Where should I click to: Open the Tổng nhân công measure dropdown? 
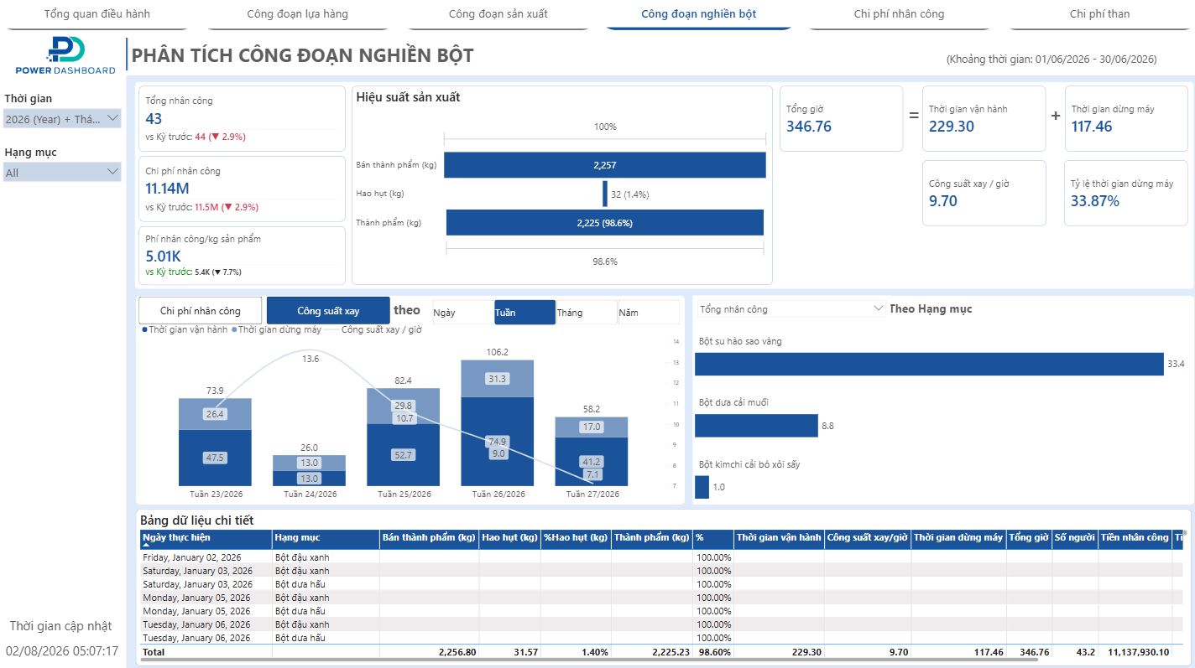click(791, 309)
